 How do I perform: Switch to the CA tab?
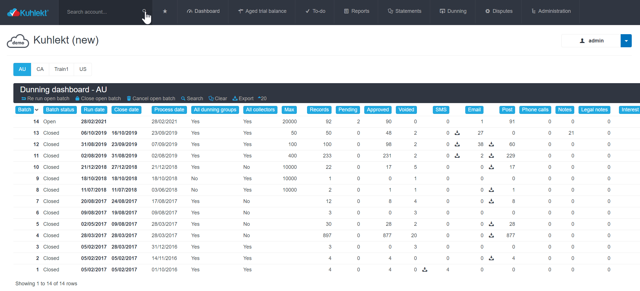[40, 69]
